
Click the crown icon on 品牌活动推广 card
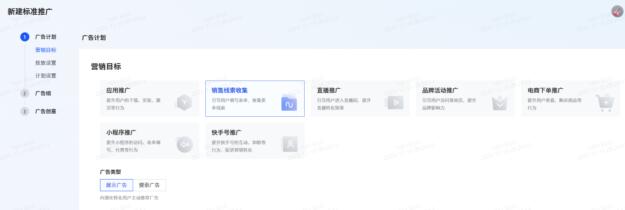[x=500, y=103]
